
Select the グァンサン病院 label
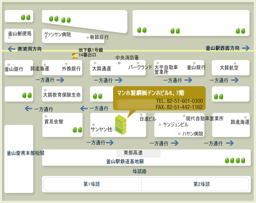pyautogui.click(x=57, y=35)
